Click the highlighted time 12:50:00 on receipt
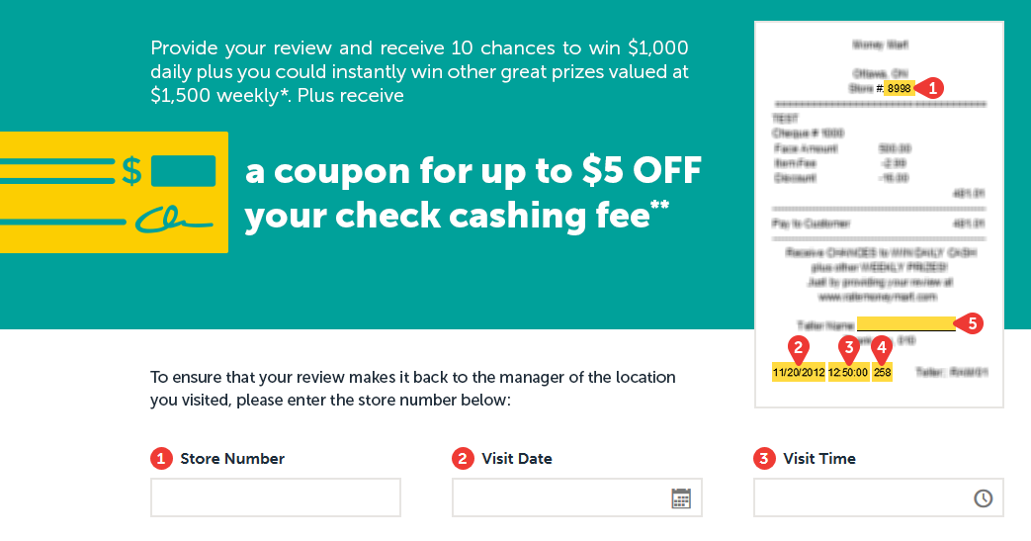The image size is (1031, 541). tap(848, 373)
